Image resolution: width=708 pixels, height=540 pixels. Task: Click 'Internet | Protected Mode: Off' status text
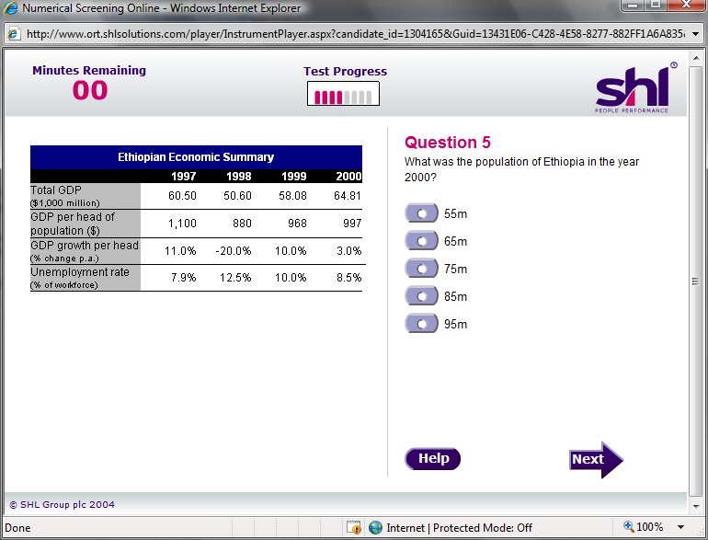[459, 528]
